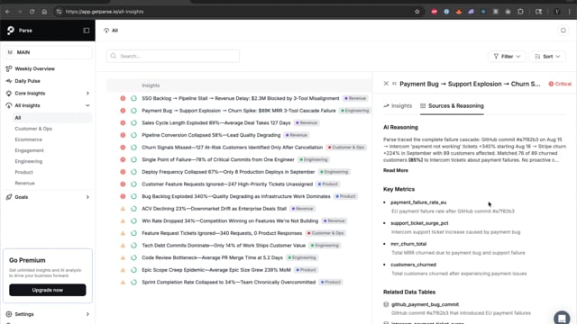The image size is (577, 324).
Task: Open Epic Scope Creep Epidemic insight
Action: point(216,270)
